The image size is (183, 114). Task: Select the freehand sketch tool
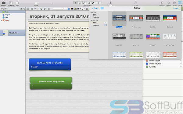pyautogui.click(x=99, y=3)
